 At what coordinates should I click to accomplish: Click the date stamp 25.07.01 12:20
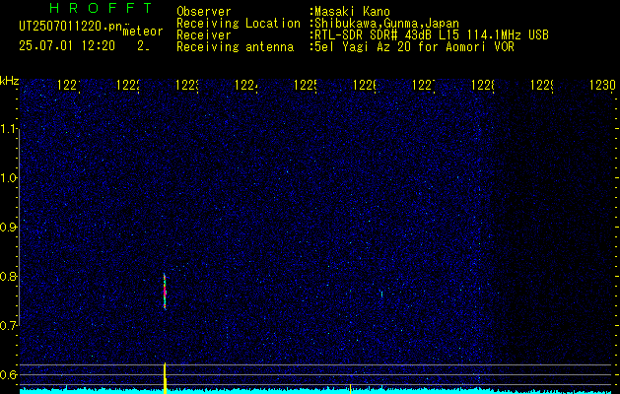(x=67, y=46)
